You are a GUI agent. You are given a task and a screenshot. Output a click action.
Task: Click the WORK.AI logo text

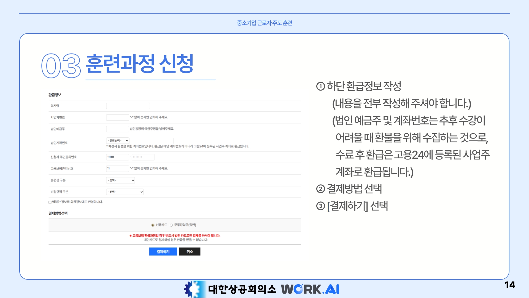coord(310,289)
